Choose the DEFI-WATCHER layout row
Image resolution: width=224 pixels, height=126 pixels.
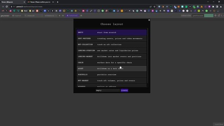(x=112, y=38)
